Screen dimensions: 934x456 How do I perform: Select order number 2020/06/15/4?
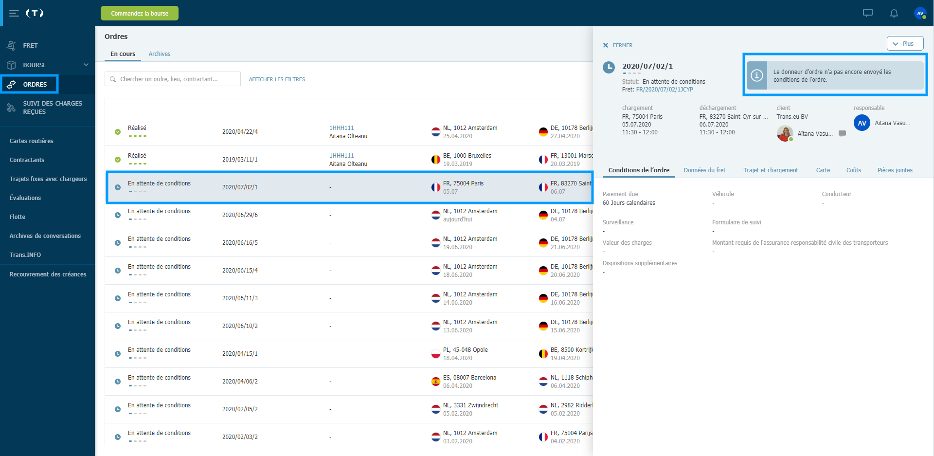pos(240,271)
